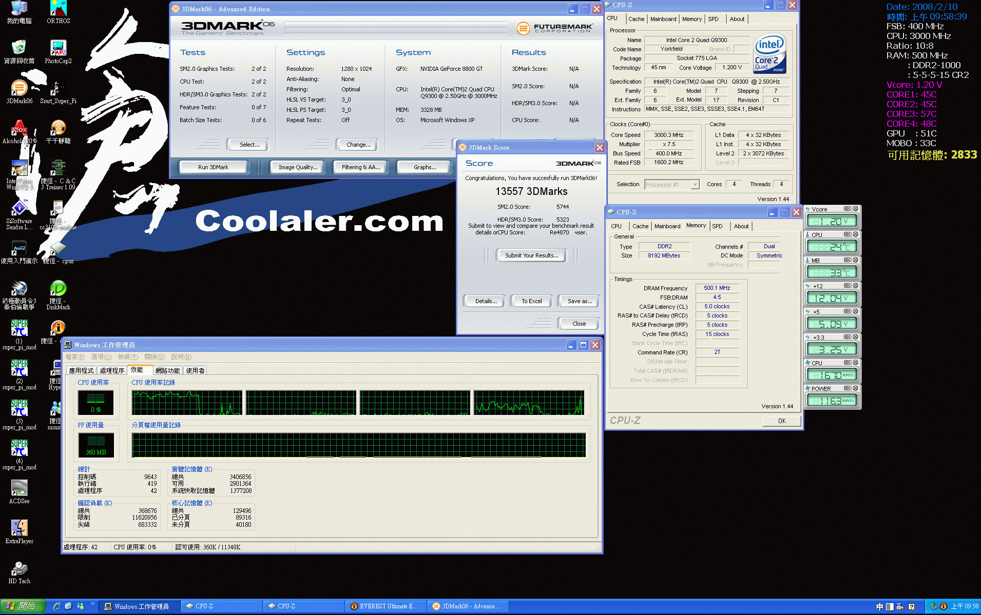Click Windows 工作管理員 taskbar button
The width and height of the screenshot is (981, 615).
[x=140, y=606]
